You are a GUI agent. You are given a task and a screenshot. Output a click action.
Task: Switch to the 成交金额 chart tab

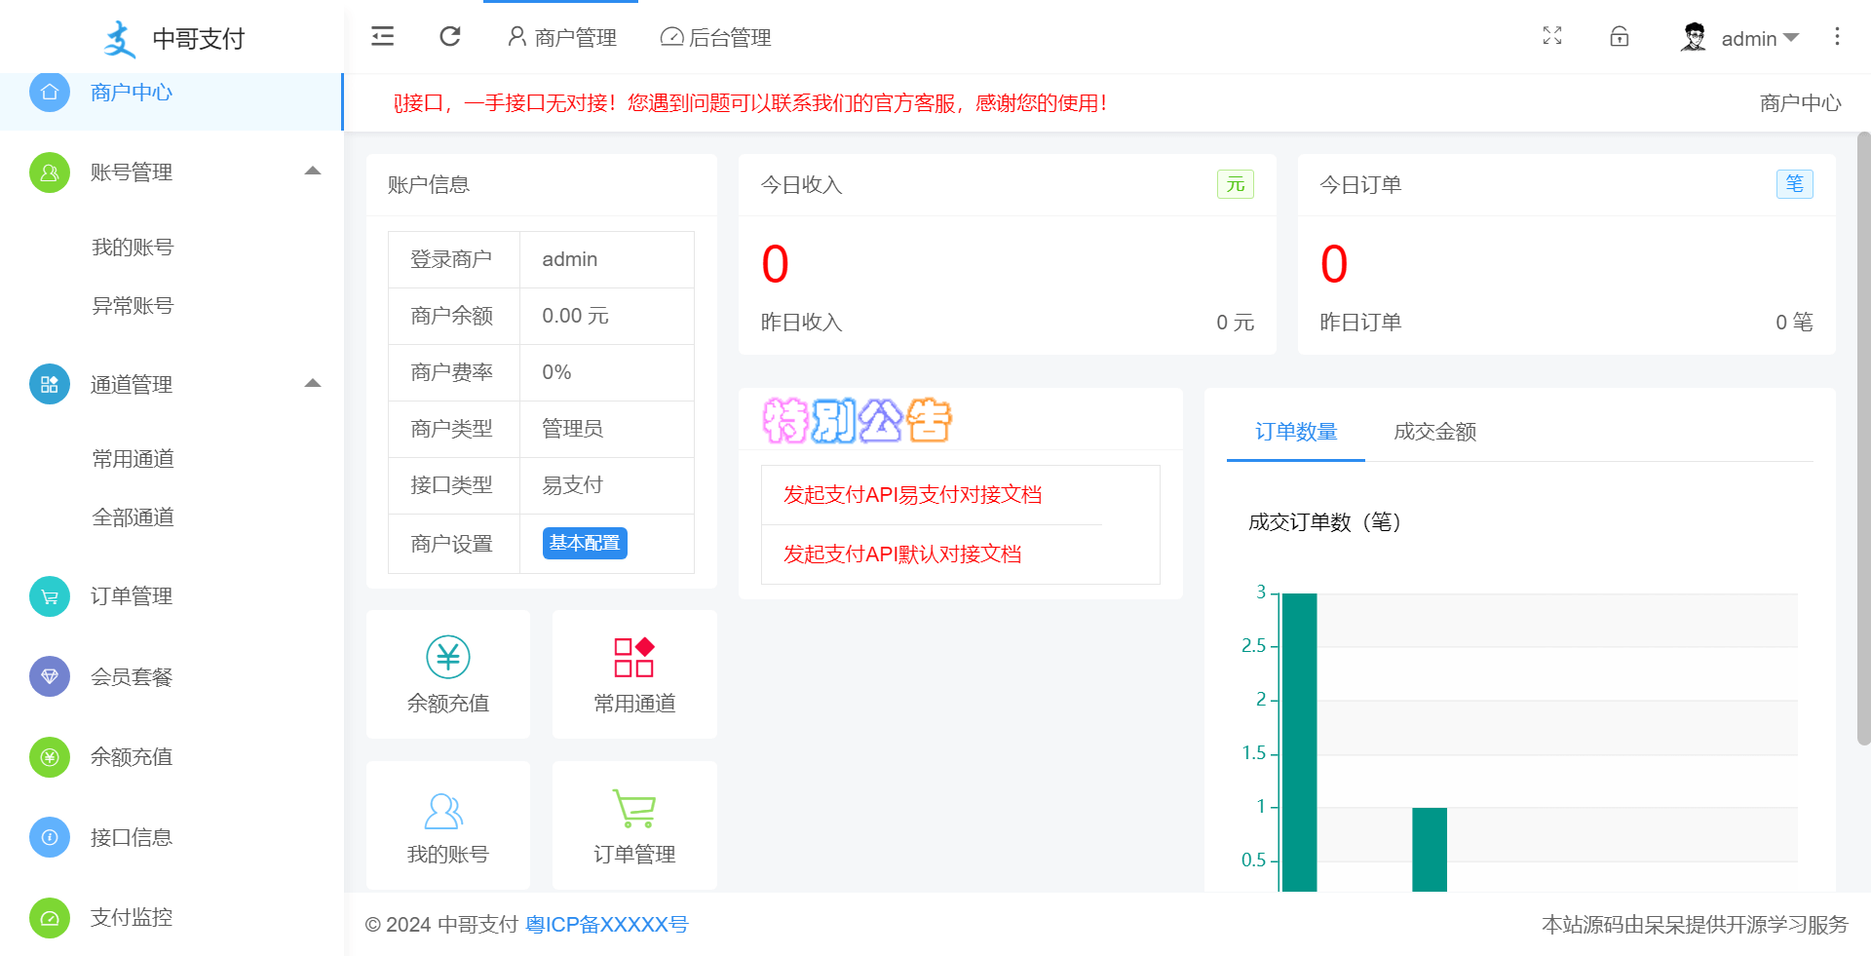(x=1434, y=432)
